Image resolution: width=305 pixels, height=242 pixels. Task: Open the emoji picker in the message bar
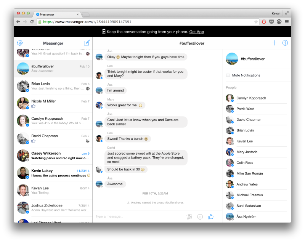click(200, 216)
